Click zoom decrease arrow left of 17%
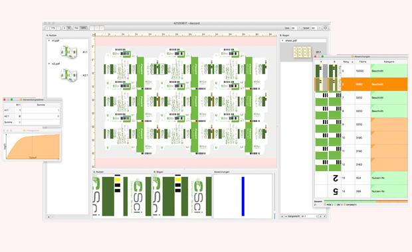This screenshot has width=412, height=252. coord(47,28)
